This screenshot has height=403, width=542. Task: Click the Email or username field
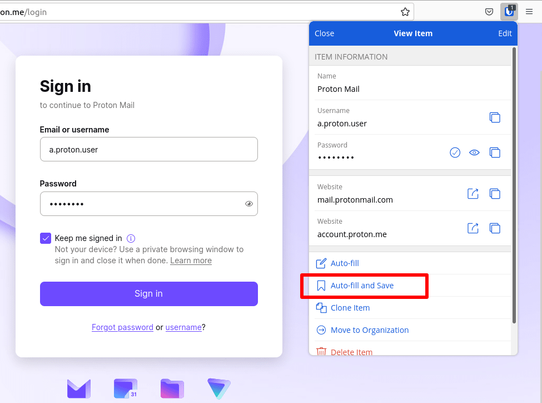point(148,149)
